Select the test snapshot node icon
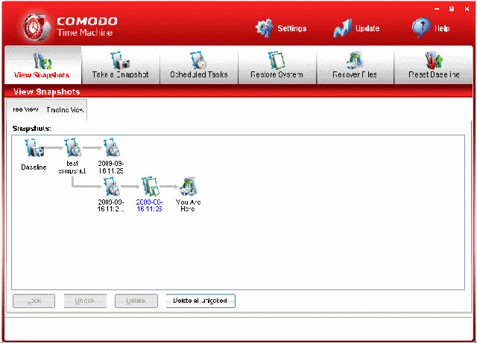 click(72, 148)
